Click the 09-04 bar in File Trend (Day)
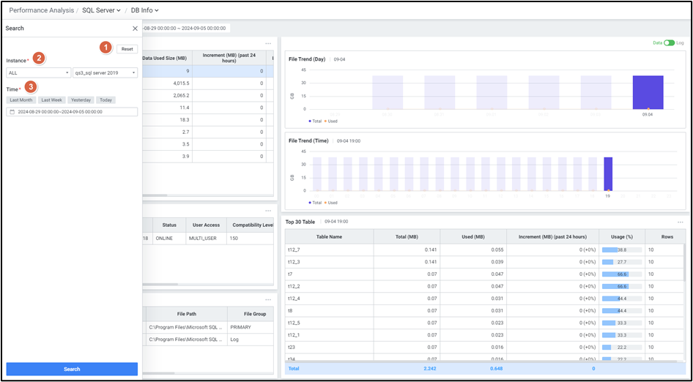The image size is (693, 382). [648, 92]
